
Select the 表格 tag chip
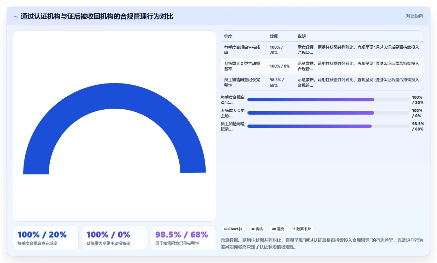257,229
